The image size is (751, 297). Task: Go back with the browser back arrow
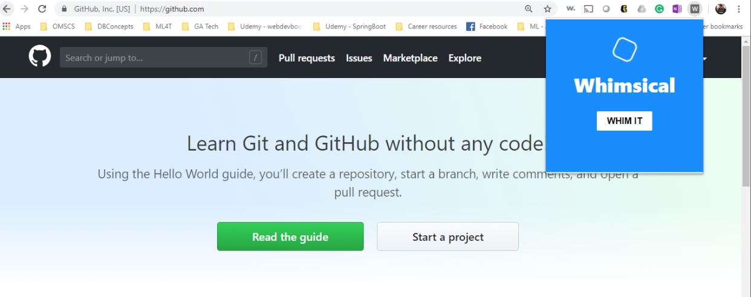click(x=7, y=9)
